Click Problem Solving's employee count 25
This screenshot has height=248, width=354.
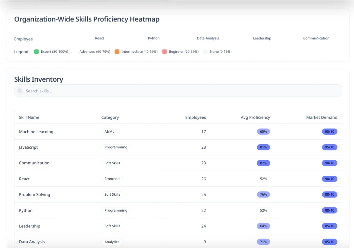click(204, 195)
